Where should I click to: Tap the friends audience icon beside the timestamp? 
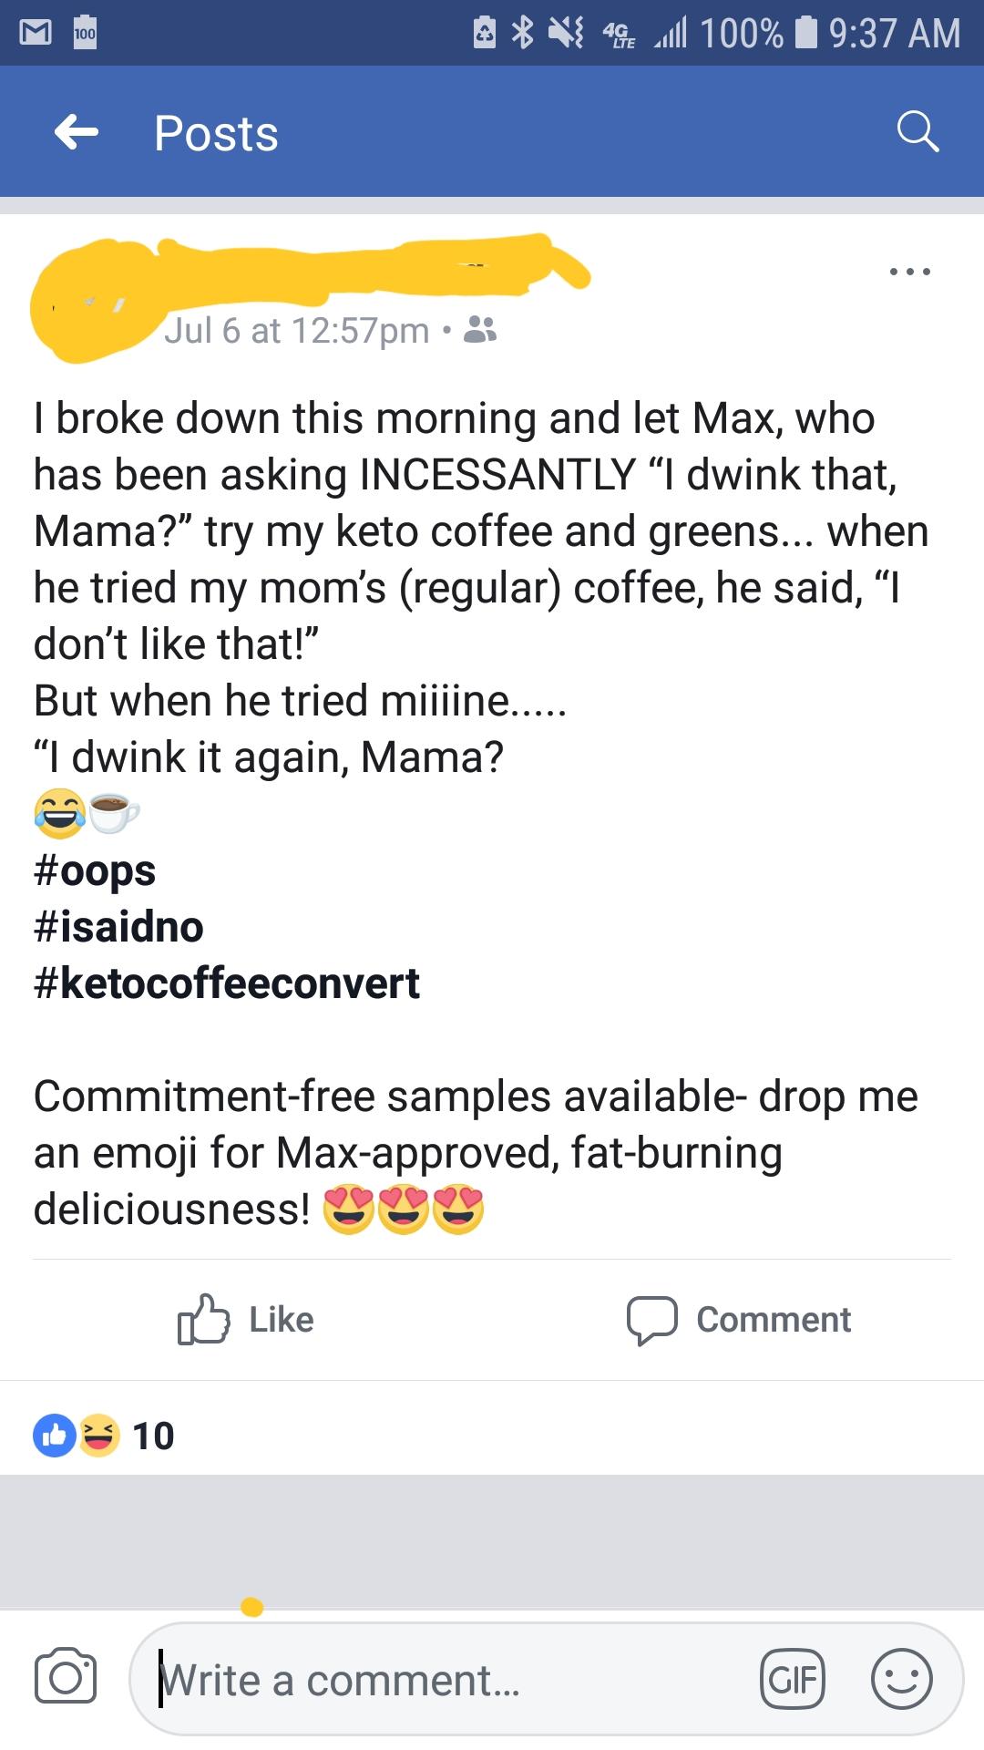click(x=486, y=331)
